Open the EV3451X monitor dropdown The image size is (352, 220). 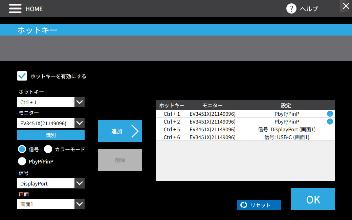(80, 123)
